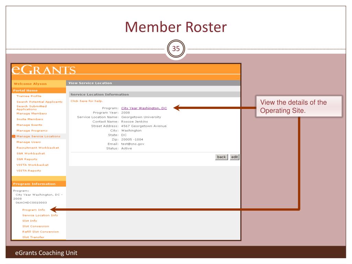Click street address 4567 Georgetown Avenue
This screenshot has height=264, width=352.
click(x=144, y=126)
